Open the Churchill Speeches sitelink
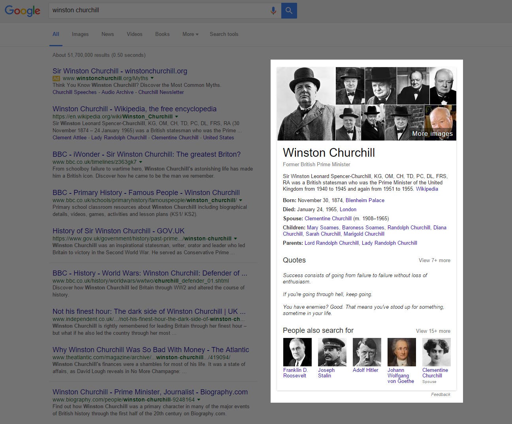Viewport: 512px width, 424px height. 75,92
